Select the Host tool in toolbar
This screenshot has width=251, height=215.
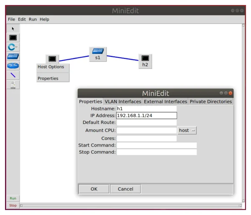[13, 38]
